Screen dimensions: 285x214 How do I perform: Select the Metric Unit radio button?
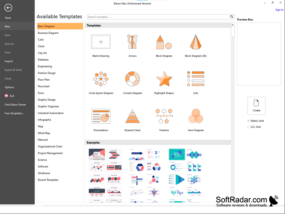tap(248, 121)
